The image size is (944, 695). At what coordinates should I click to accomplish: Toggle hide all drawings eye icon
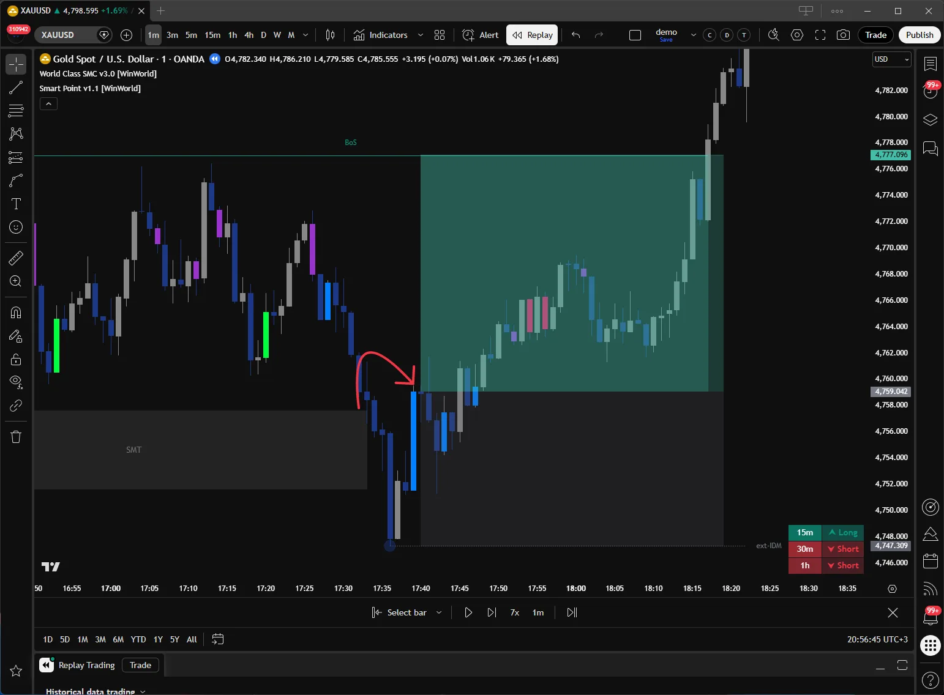(x=16, y=382)
